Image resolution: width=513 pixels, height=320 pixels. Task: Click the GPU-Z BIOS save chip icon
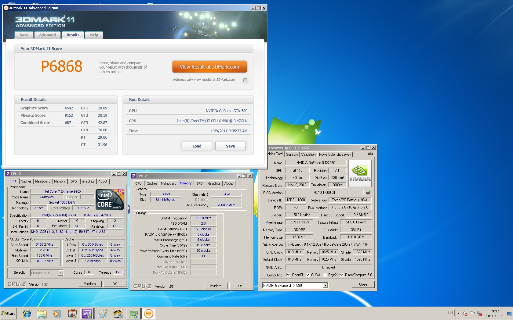(x=368, y=193)
